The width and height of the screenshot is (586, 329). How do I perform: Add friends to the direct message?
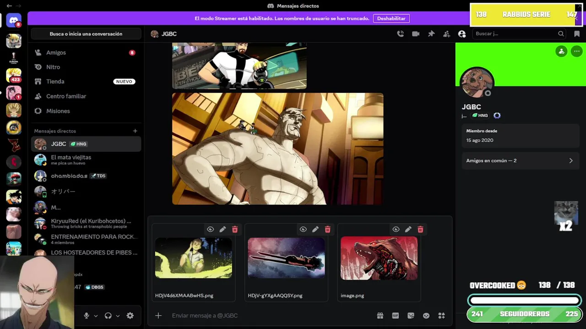(446, 34)
